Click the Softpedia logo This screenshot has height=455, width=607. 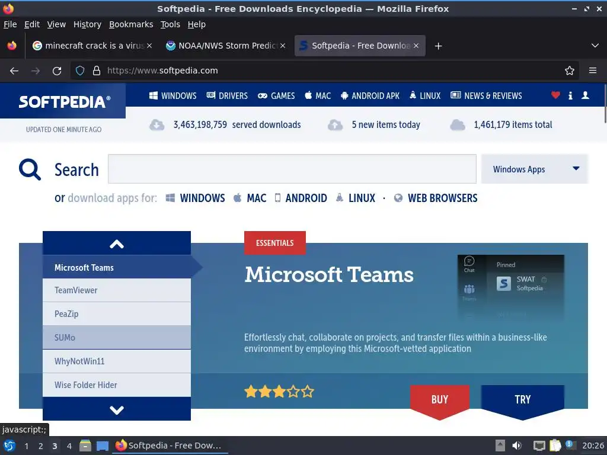point(64,102)
